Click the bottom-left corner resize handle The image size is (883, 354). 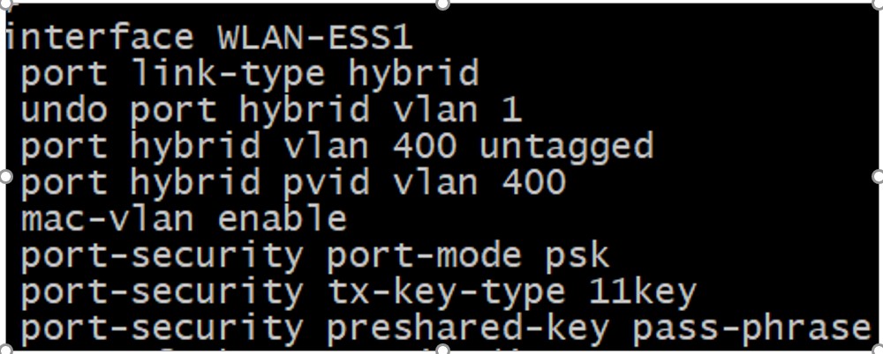click(x=4, y=349)
